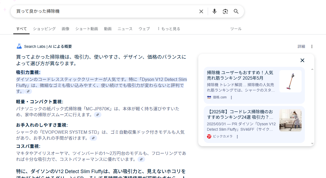Click the 価格.com site favicon
The image size is (326, 178).
[209, 97]
